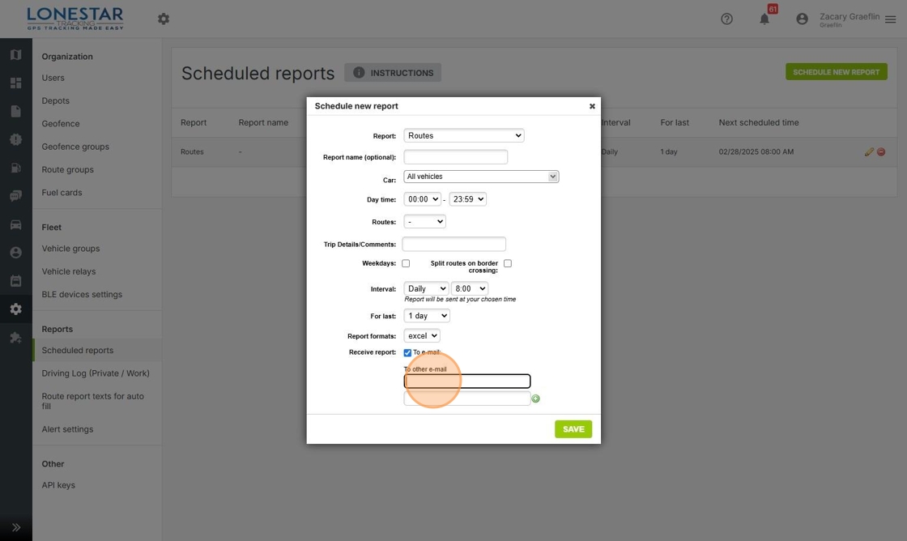
Task: Open Vehicle groups in the side menu
Action: click(x=70, y=248)
